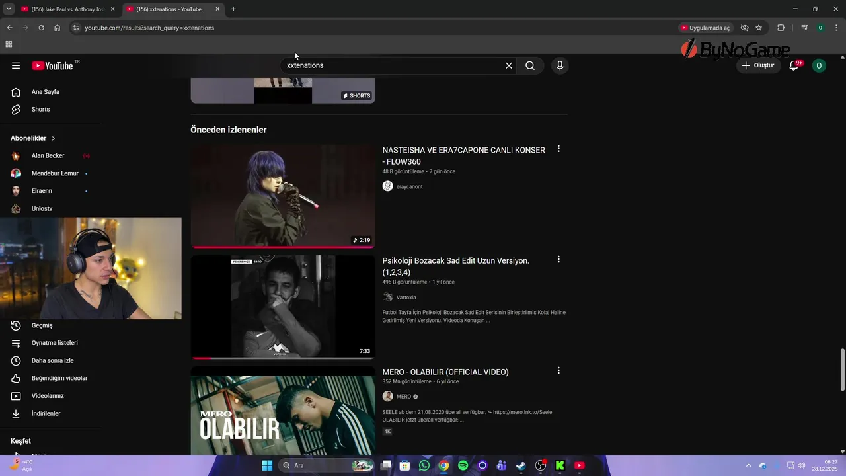Show hidden system tray icons
Screen dimensions: 846x476
[748, 465]
